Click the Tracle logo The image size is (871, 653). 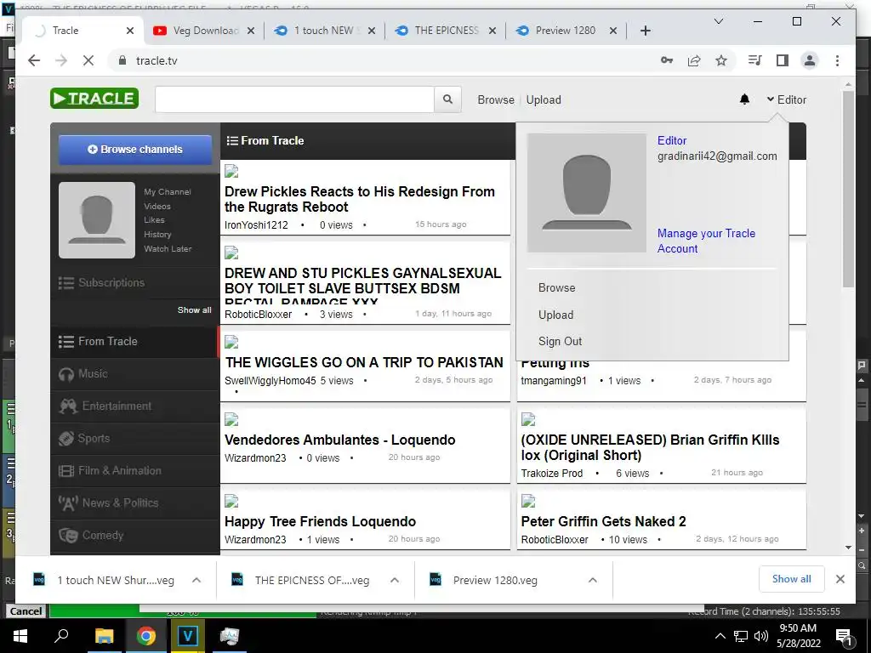click(94, 99)
